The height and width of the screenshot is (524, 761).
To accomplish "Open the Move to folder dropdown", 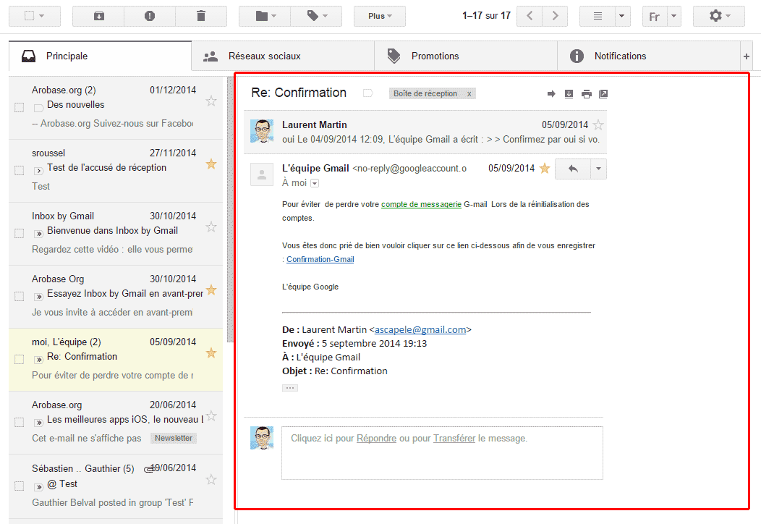I will point(265,16).
